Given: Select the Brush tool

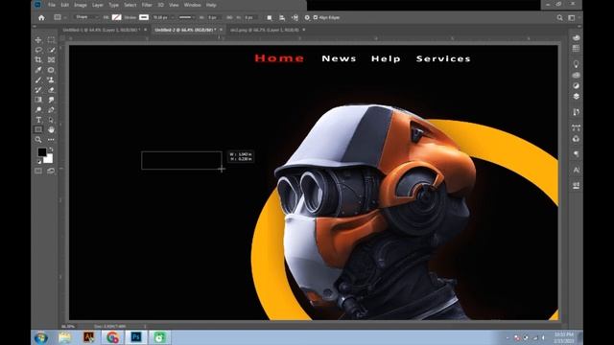Looking at the screenshot, I should pyautogui.click(x=38, y=80).
